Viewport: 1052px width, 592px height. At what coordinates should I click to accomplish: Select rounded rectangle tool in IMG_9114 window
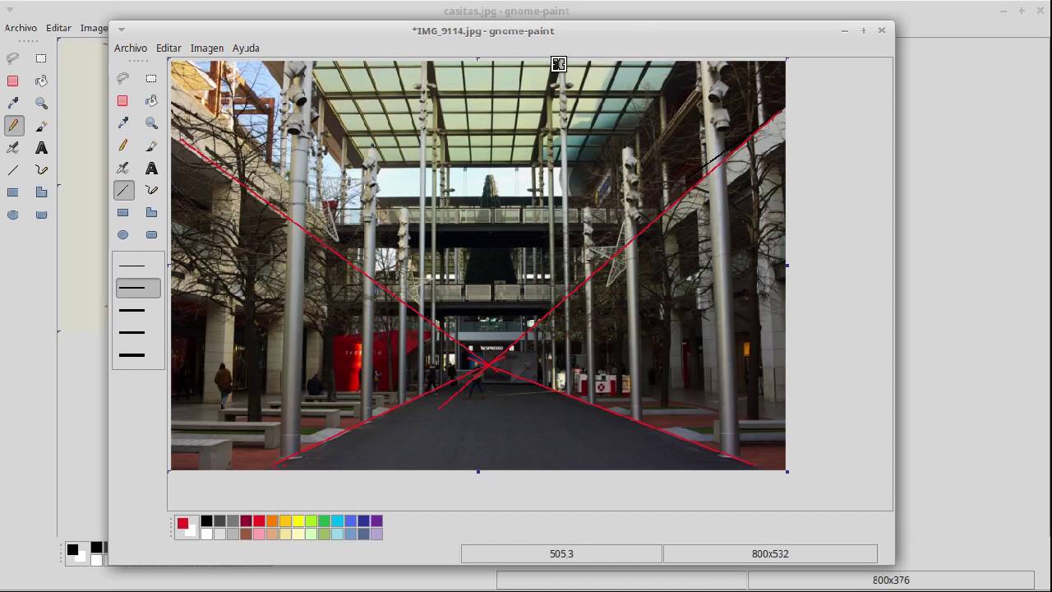[151, 234]
